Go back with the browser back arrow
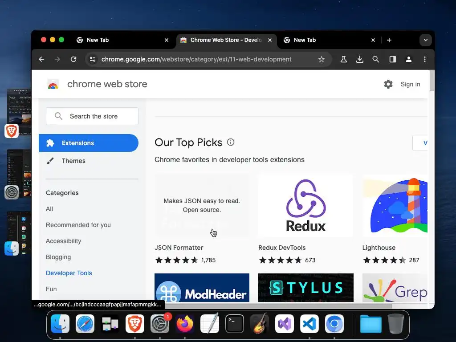 pyautogui.click(x=41, y=59)
